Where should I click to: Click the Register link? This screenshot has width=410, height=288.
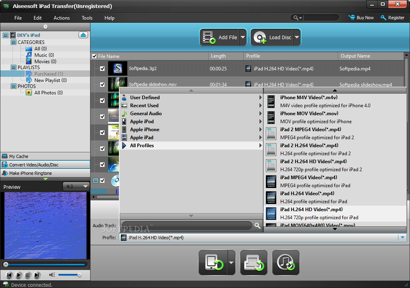392,18
